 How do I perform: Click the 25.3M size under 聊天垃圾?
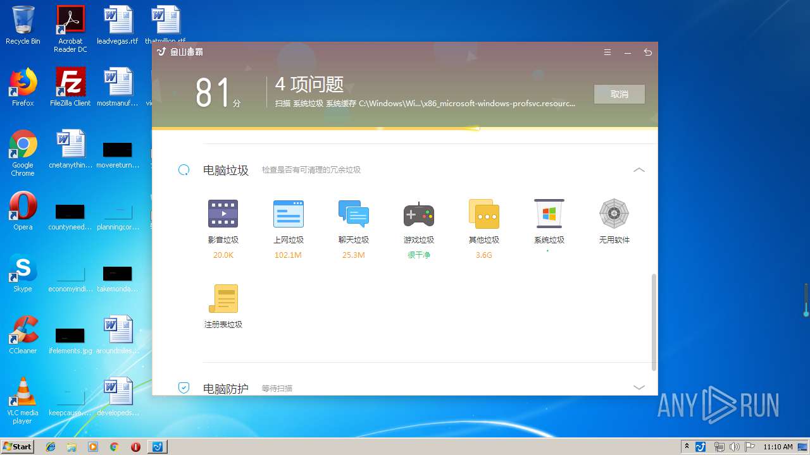(x=353, y=255)
